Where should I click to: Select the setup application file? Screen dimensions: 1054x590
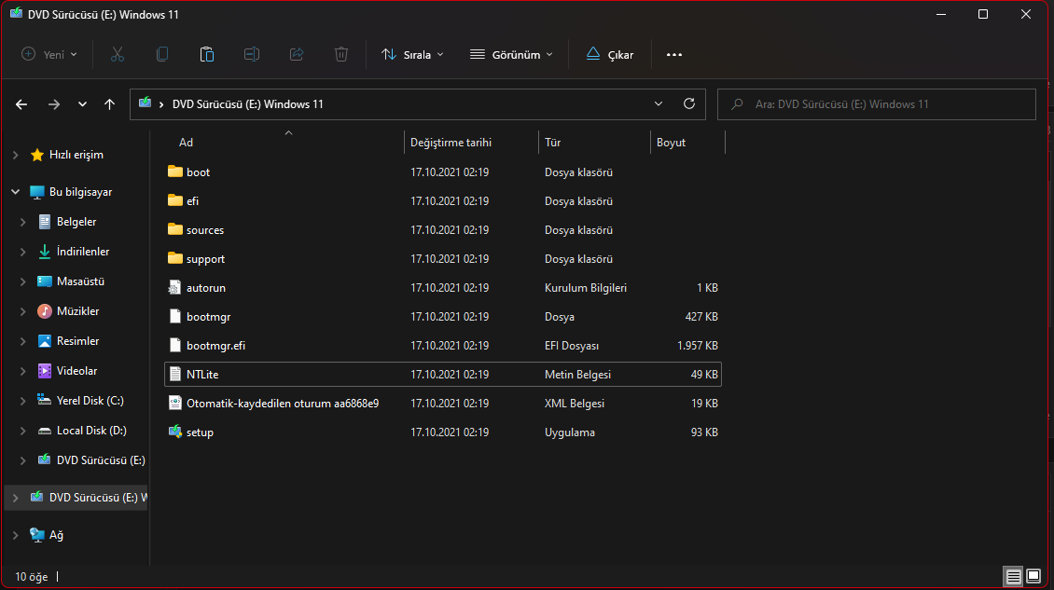[200, 432]
